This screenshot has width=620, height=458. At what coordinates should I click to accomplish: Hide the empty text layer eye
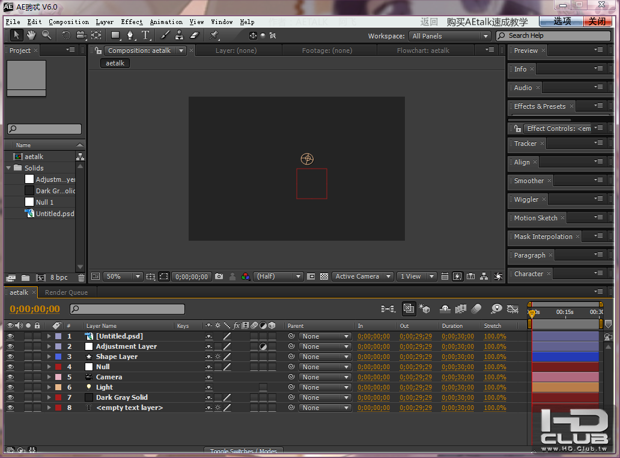tap(10, 408)
